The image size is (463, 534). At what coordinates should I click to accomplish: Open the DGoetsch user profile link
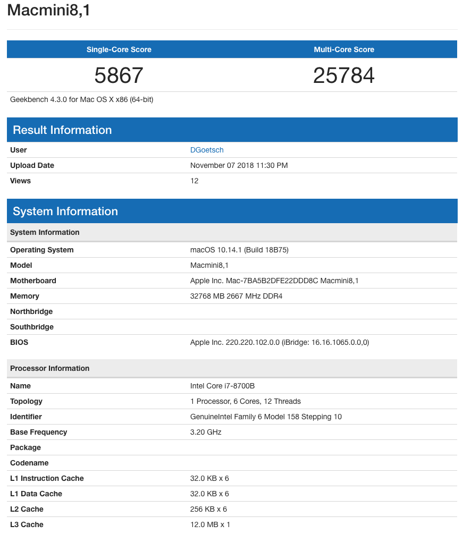pos(207,150)
